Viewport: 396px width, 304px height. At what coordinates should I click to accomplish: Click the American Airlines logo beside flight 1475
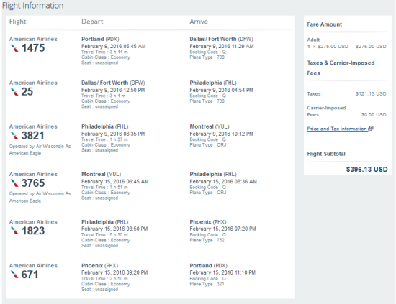tap(14, 48)
